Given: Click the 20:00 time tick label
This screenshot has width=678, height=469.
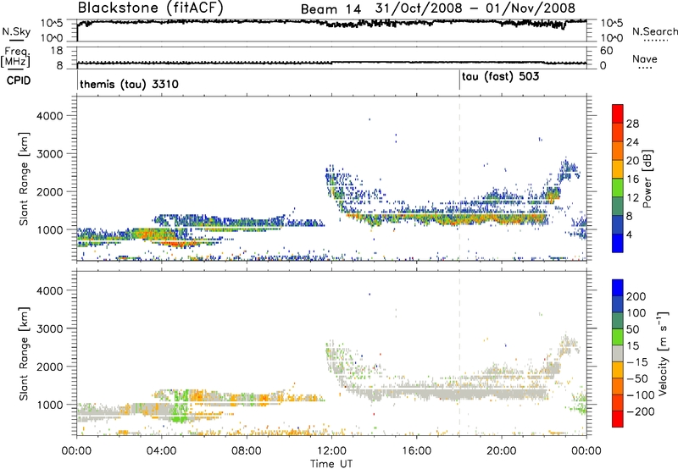Looking at the screenshot, I should [502, 451].
